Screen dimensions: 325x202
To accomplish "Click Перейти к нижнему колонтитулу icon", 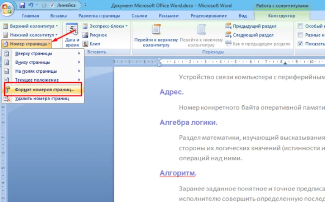I will pos(201,29).
